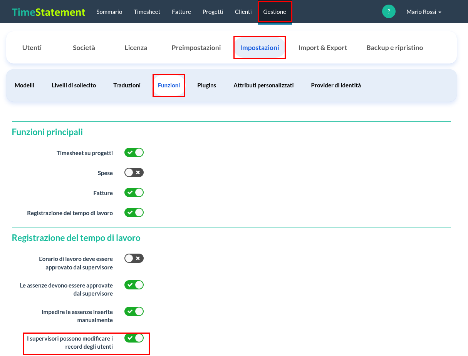Open the Mario Rossi user dropdown
Screen dimensions: 468x356
[x=424, y=12]
